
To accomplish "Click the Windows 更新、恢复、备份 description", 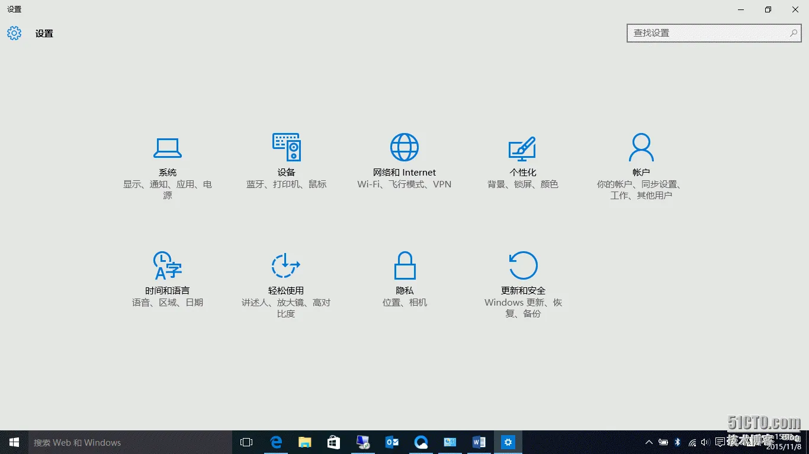I will click(523, 308).
